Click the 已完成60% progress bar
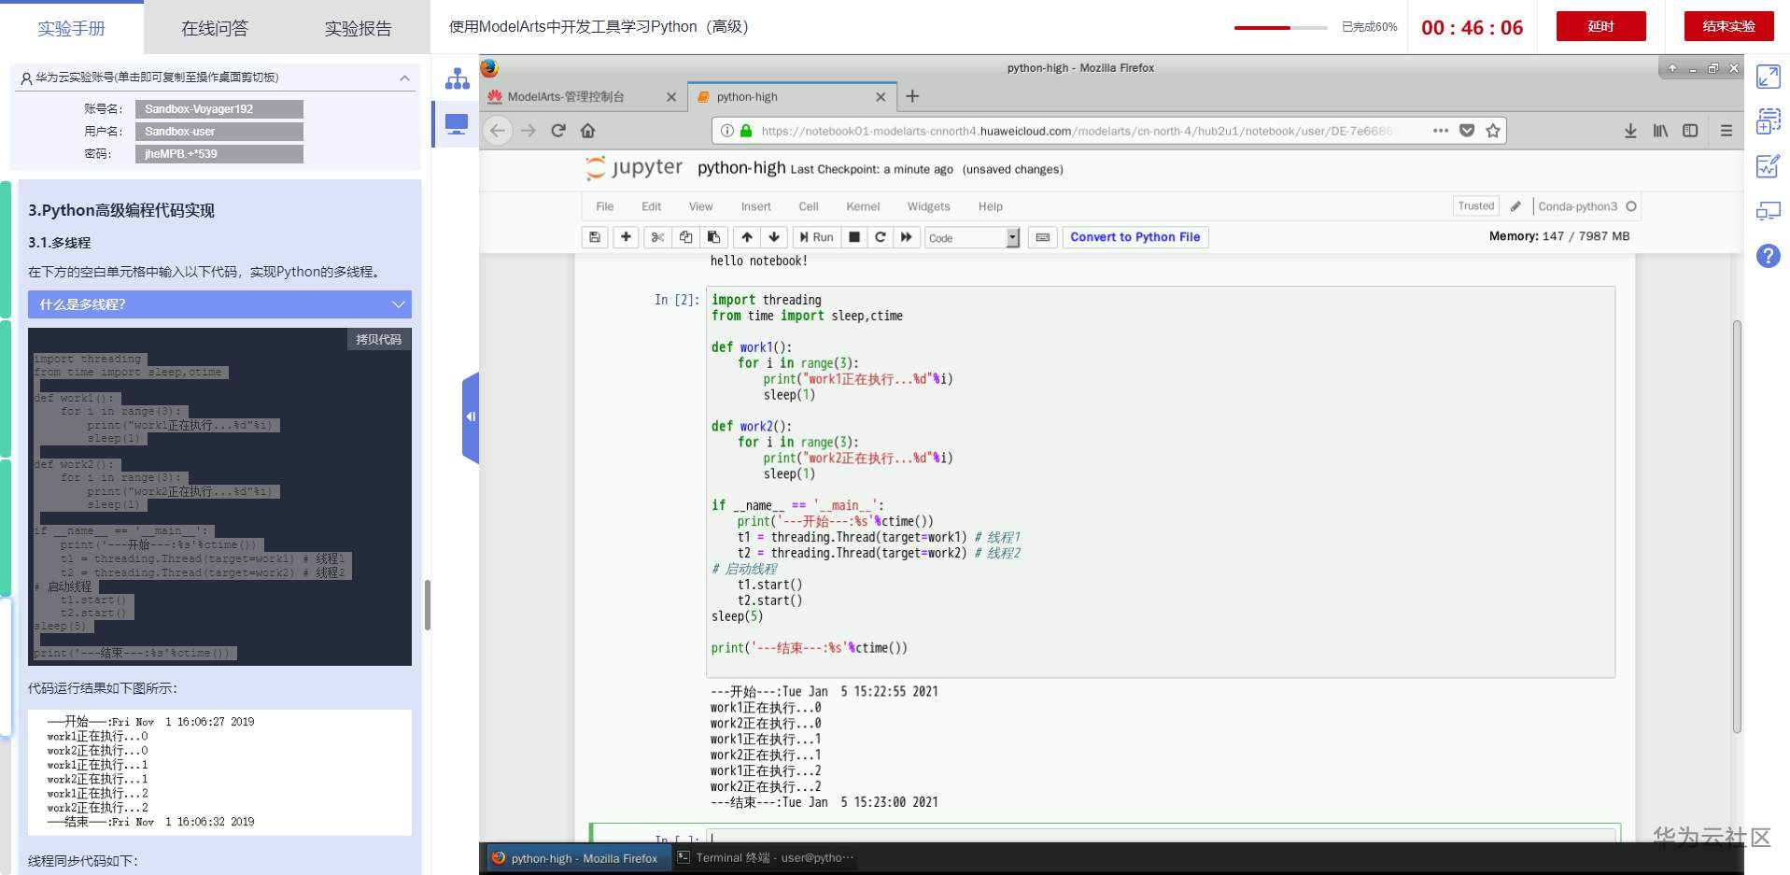1790x875 pixels. [x=1280, y=27]
